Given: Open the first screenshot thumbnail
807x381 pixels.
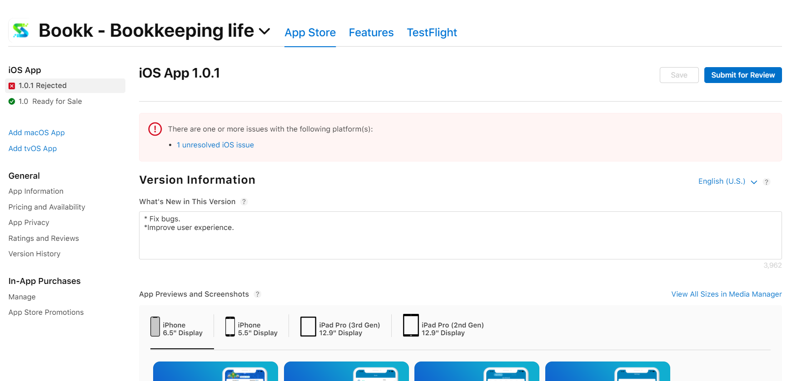Looking at the screenshot, I should (215, 371).
